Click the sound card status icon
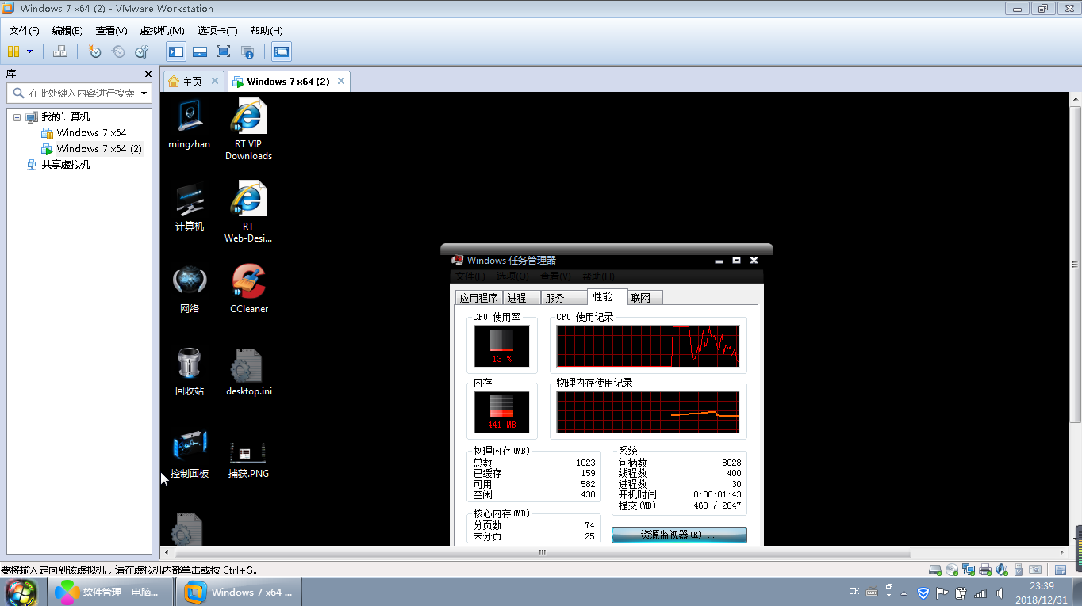This screenshot has width=1082, height=606. tap(1002, 570)
